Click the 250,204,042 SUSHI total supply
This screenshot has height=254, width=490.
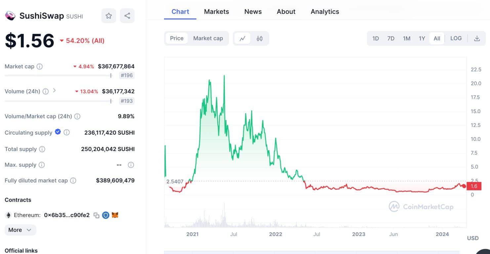pyautogui.click(x=108, y=149)
